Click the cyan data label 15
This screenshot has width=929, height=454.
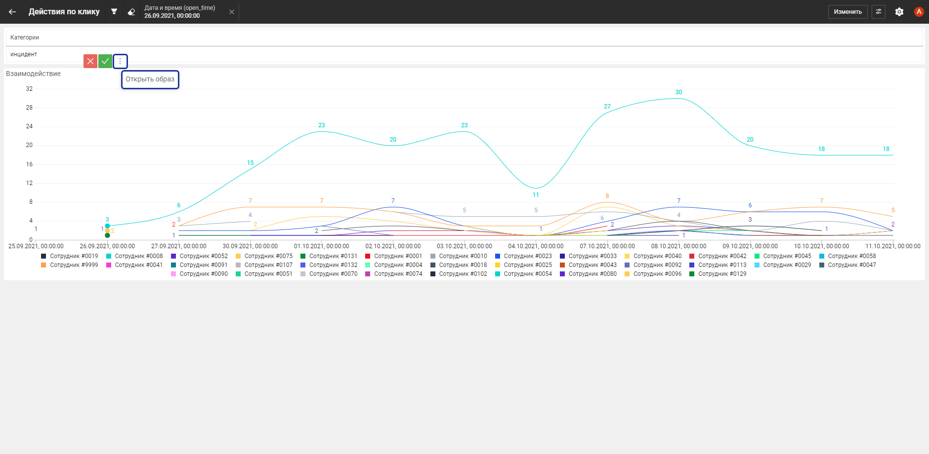[251, 163]
